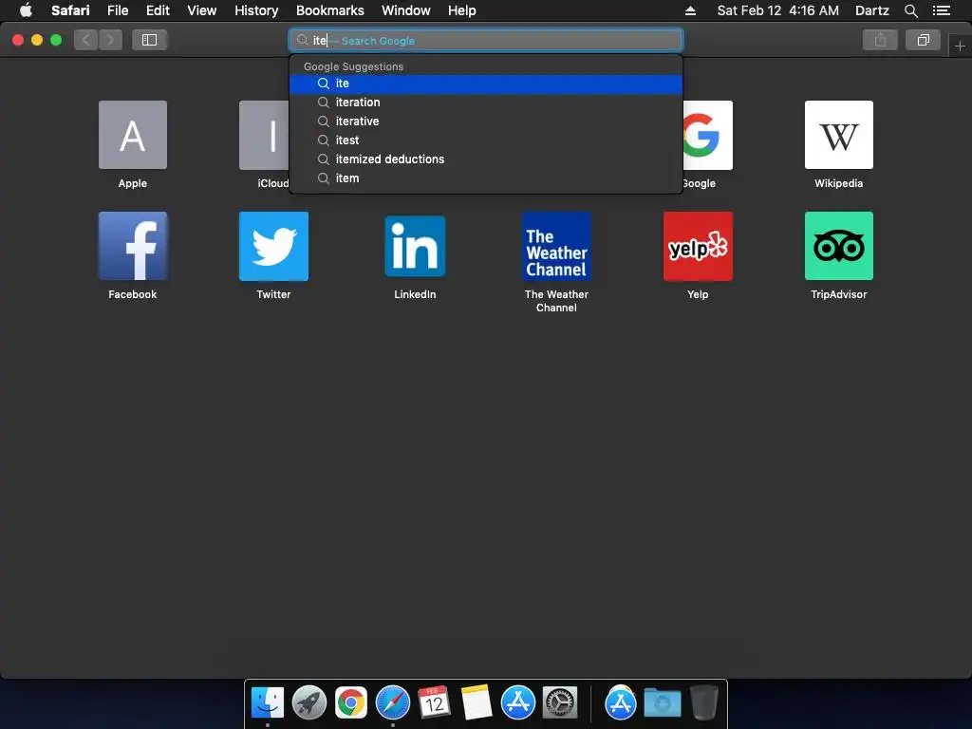The width and height of the screenshot is (972, 729).
Task: Open Spotlight search in menu bar
Action: [x=910, y=10]
